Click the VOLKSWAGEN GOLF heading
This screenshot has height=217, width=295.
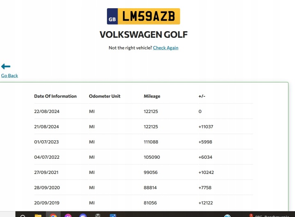tap(143, 34)
